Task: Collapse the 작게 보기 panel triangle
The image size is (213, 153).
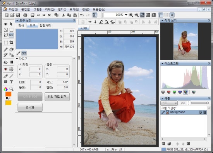Action: tap(162, 20)
